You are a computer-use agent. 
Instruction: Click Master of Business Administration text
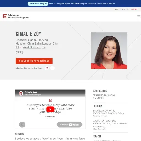tap(110, 124)
